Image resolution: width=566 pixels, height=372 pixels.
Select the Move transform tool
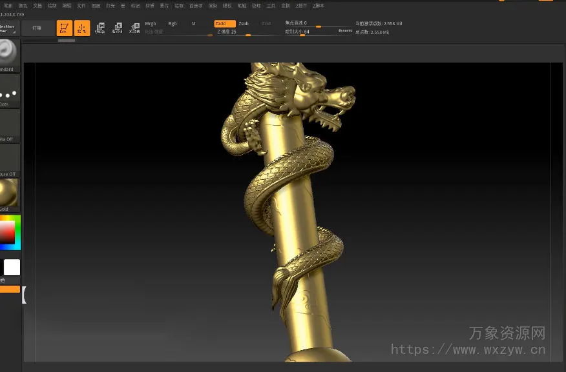click(100, 28)
